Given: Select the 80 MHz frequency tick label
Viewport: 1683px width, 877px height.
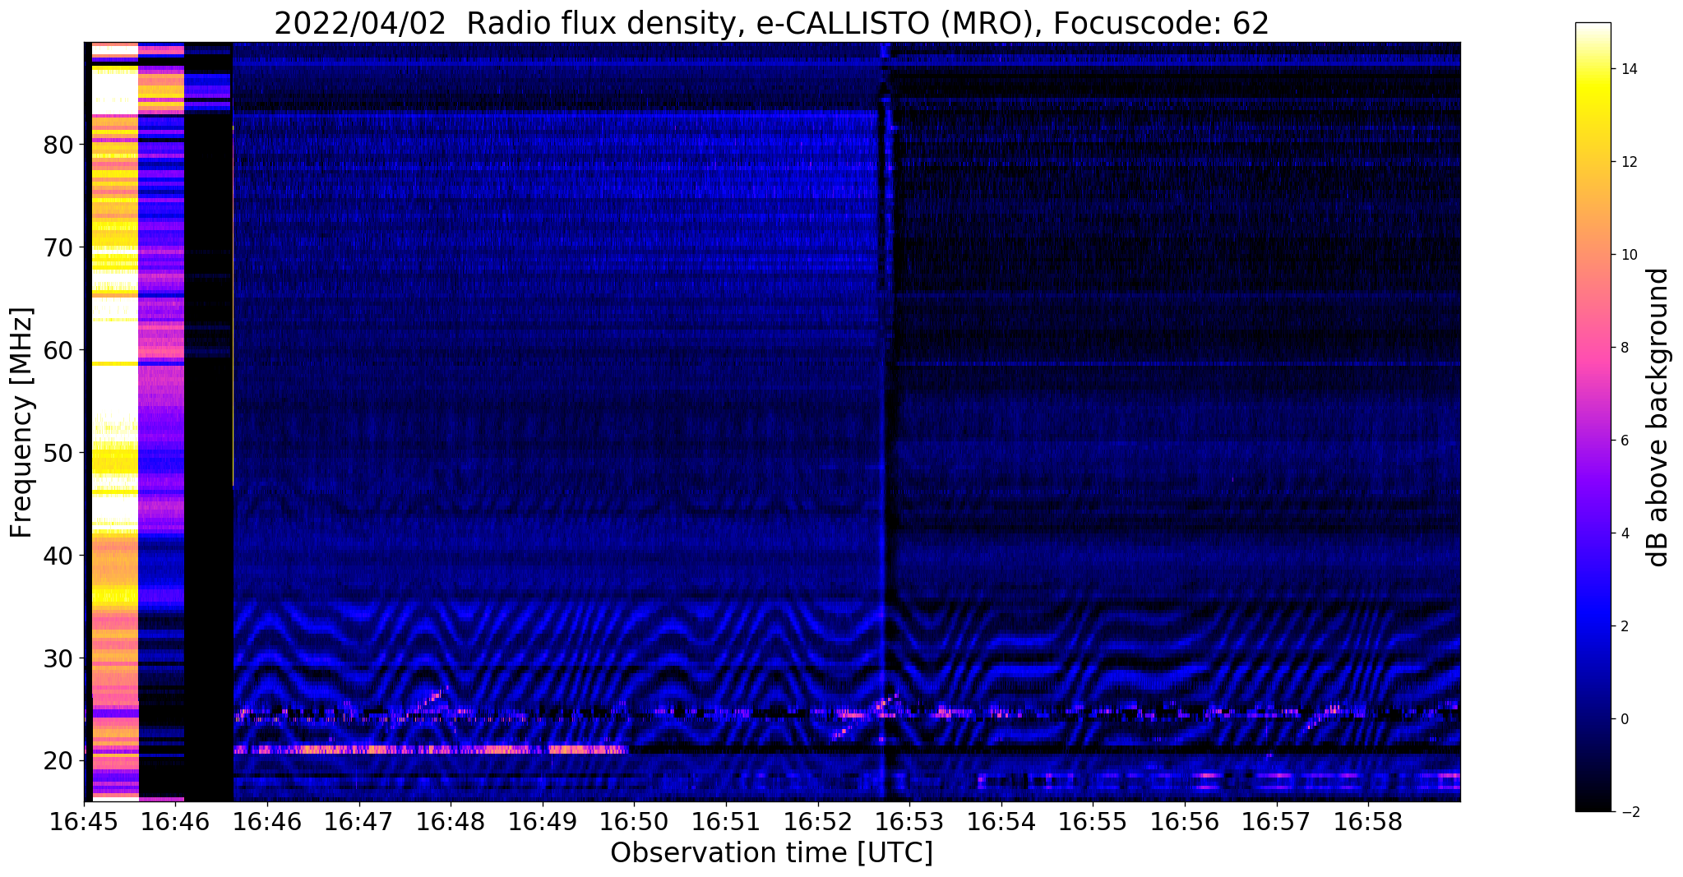Looking at the screenshot, I should pyautogui.click(x=58, y=145).
